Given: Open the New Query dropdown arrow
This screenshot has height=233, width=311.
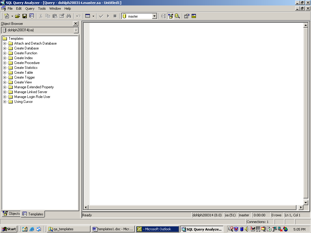Looking at the screenshot, I should [x=12, y=16].
